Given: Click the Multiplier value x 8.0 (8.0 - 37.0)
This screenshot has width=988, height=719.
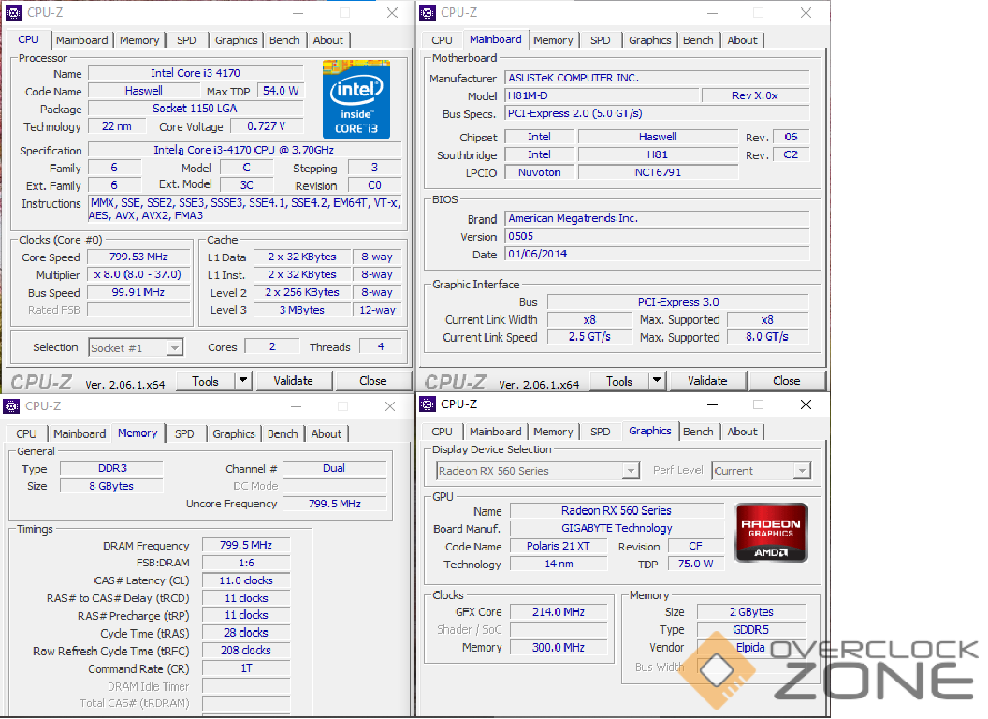Looking at the screenshot, I should coord(138,274).
